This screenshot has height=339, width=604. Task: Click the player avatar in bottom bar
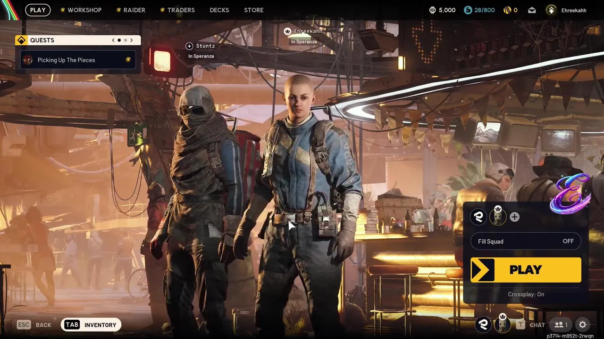click(x=502, y=323)
